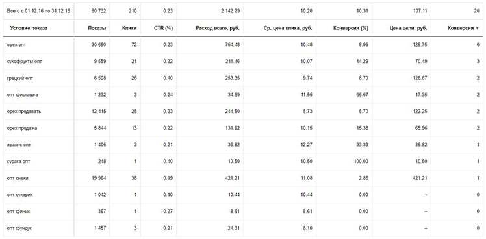Sort table by Показы column header

97,28
